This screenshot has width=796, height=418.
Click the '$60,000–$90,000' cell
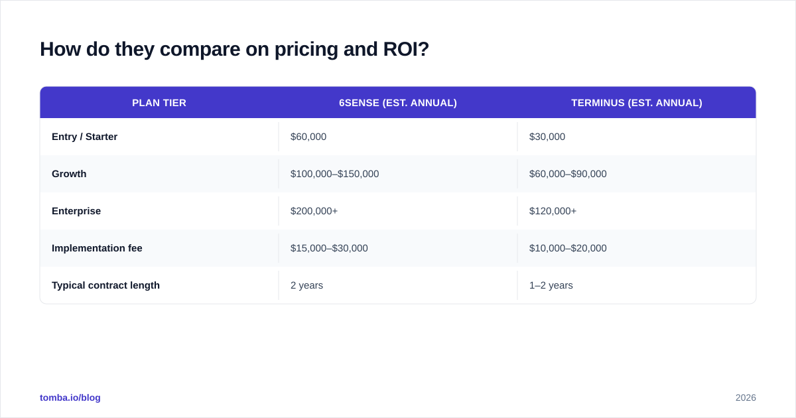click(x=637, y=174)
